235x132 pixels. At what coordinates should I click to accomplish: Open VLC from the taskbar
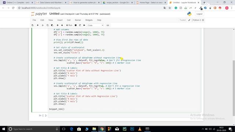(140, 129)
